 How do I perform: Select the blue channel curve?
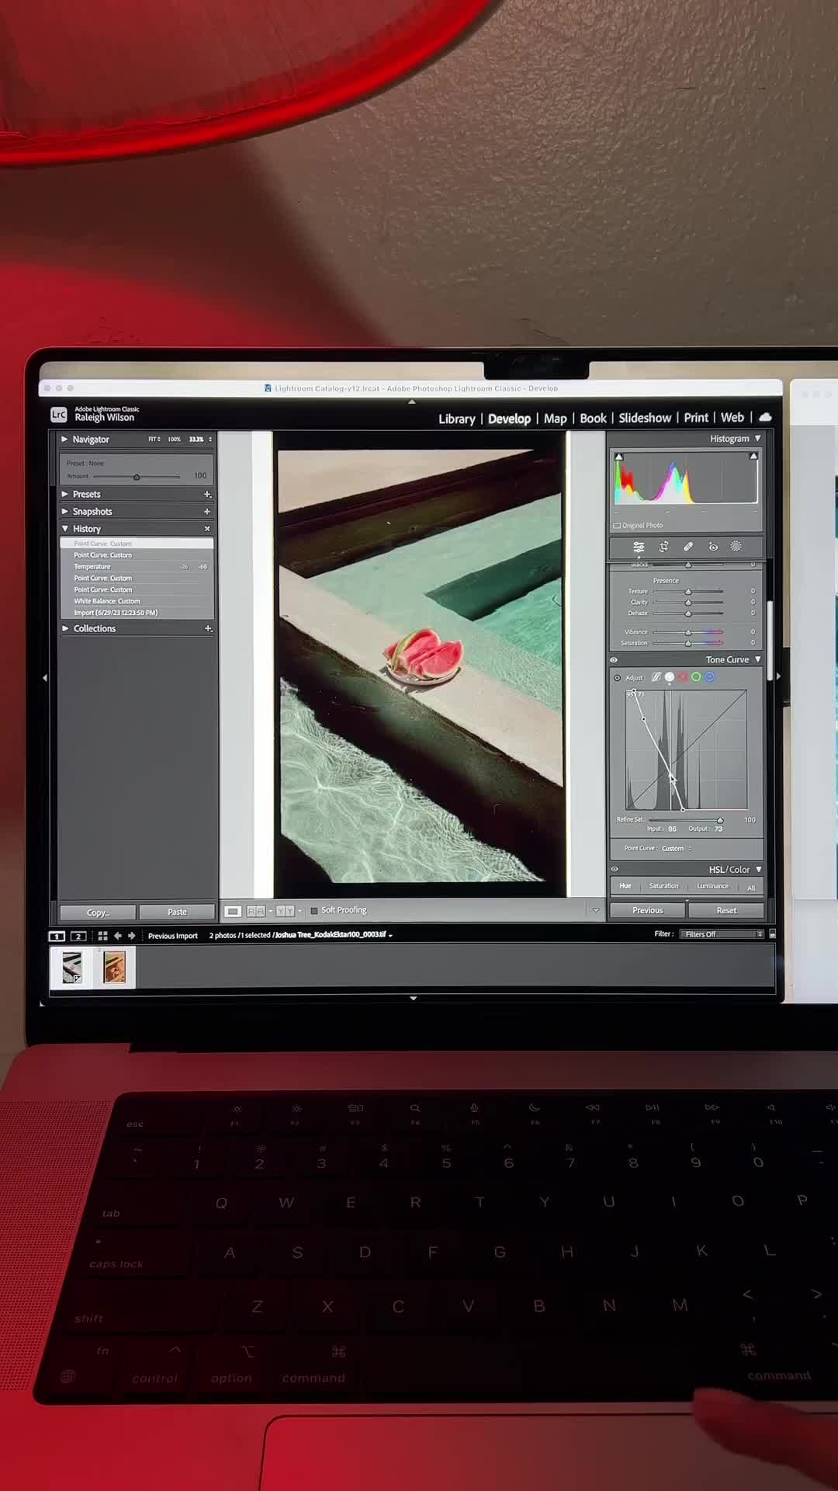click(x=709, y=677)
